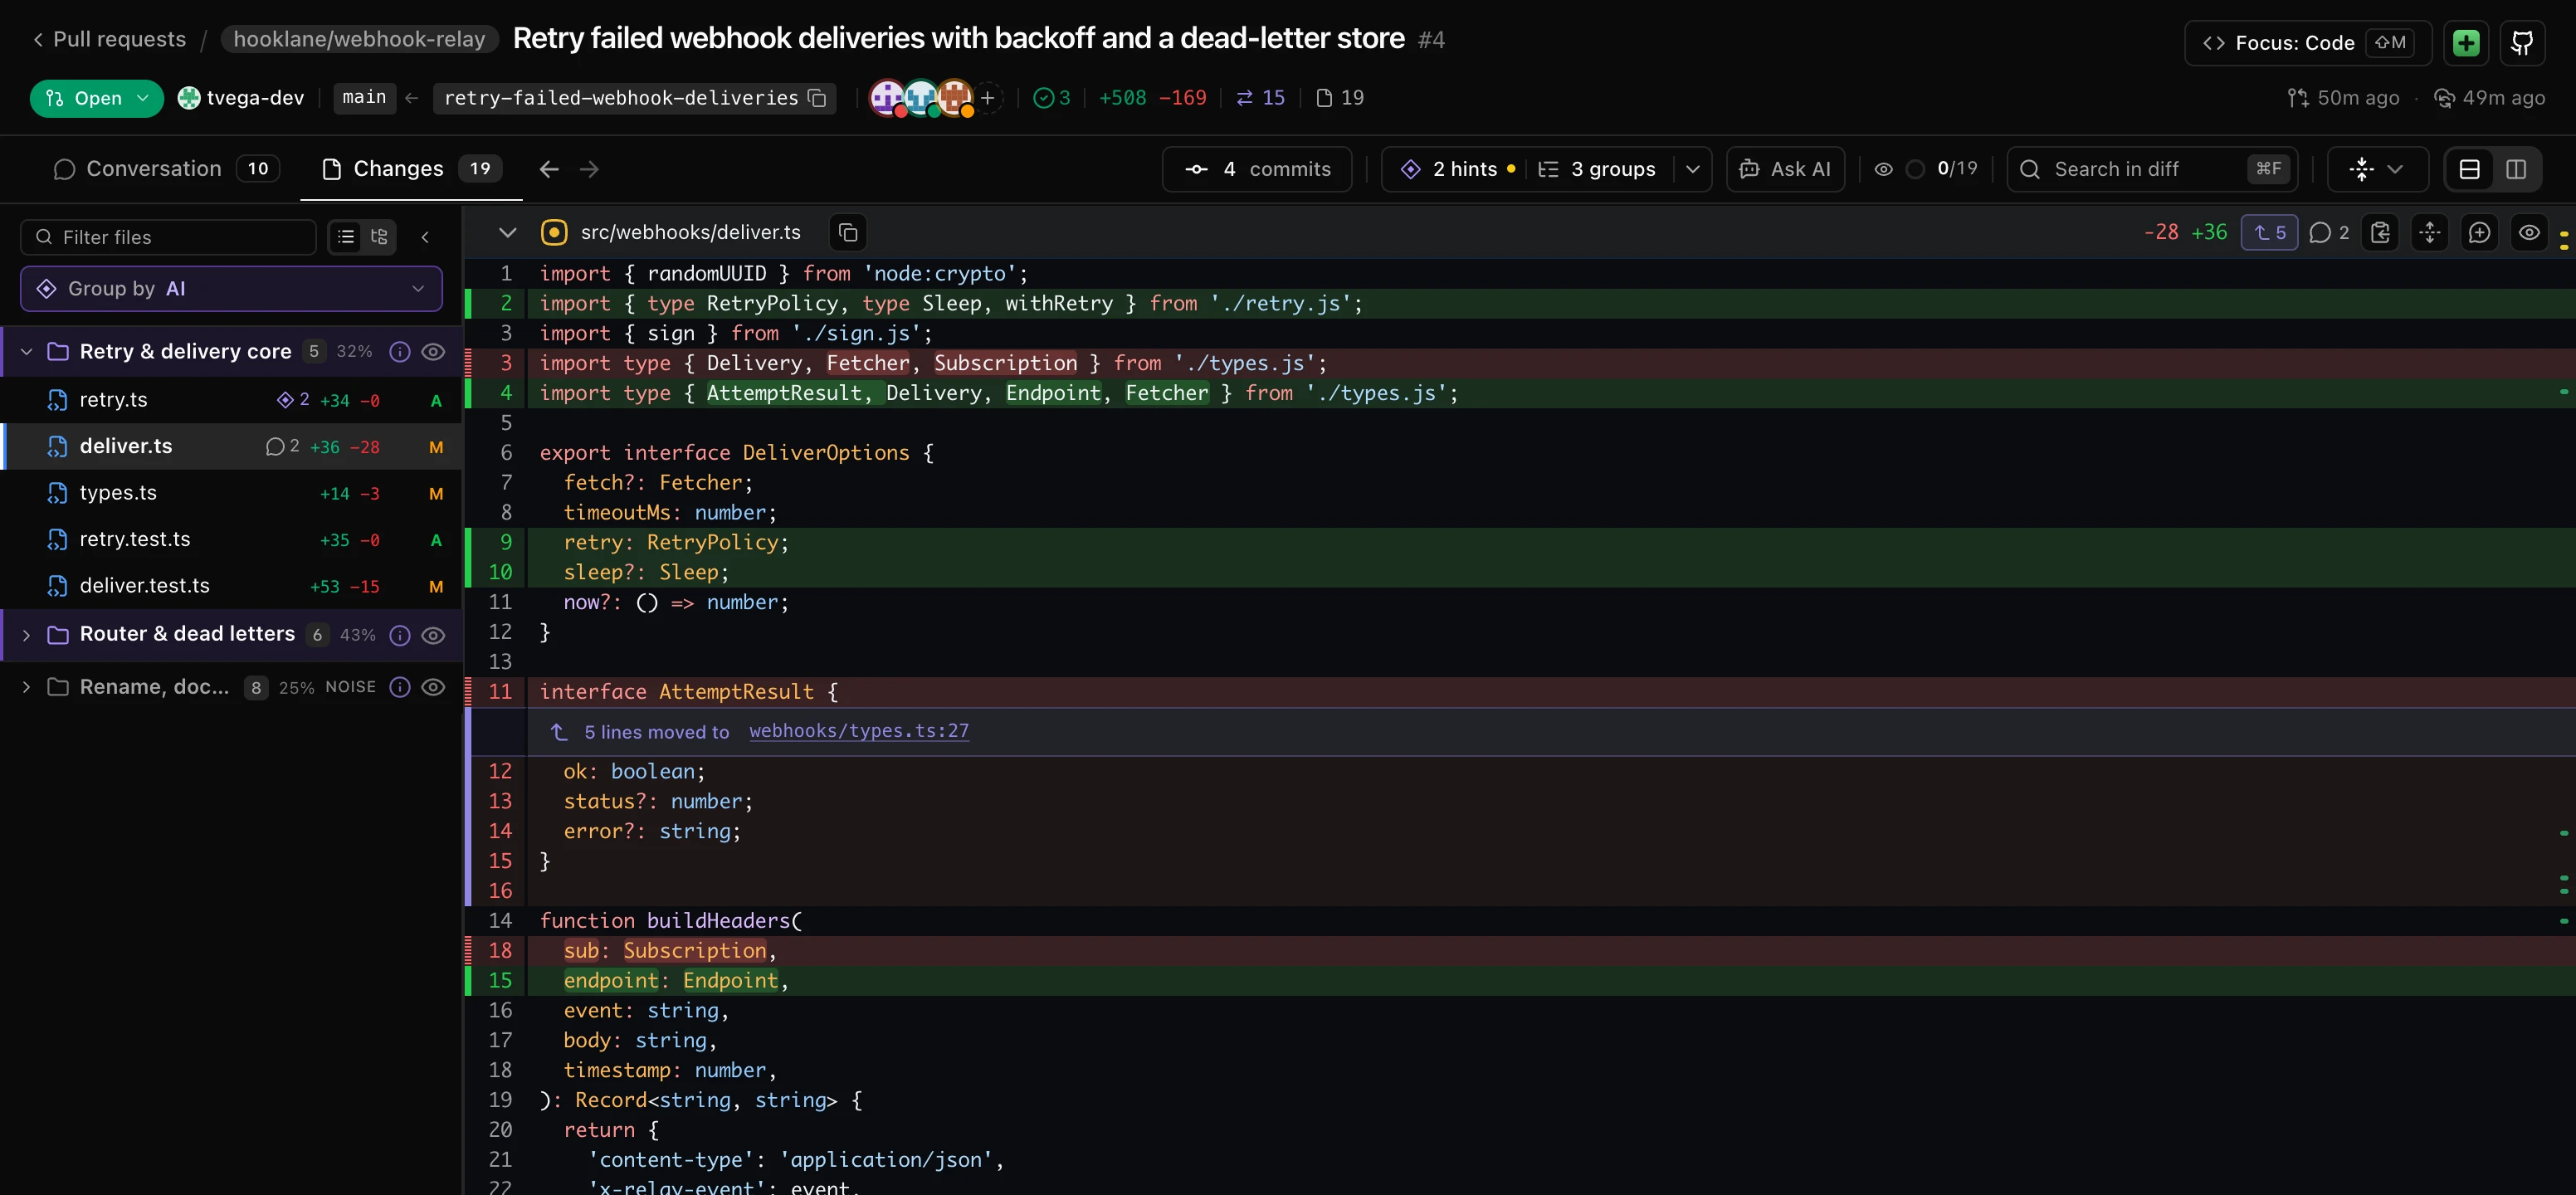
Task: Open author tvega-dev profile
Action: coord(241,98)
